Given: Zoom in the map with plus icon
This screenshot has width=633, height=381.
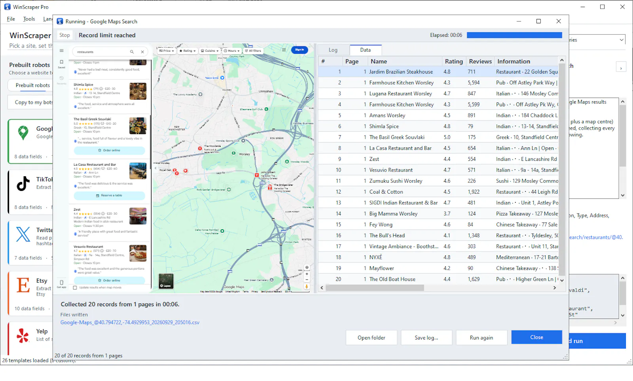Looking at the screenshot, I should click(x=307, y=274).
